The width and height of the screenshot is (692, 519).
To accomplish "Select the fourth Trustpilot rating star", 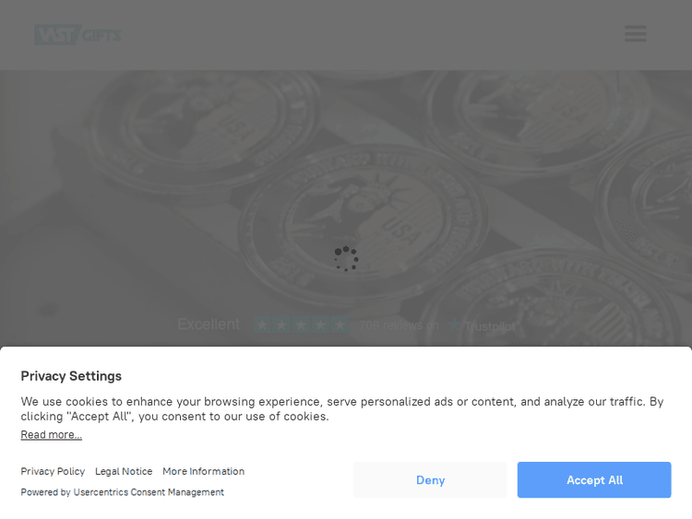I will click(x=320, y=325).
